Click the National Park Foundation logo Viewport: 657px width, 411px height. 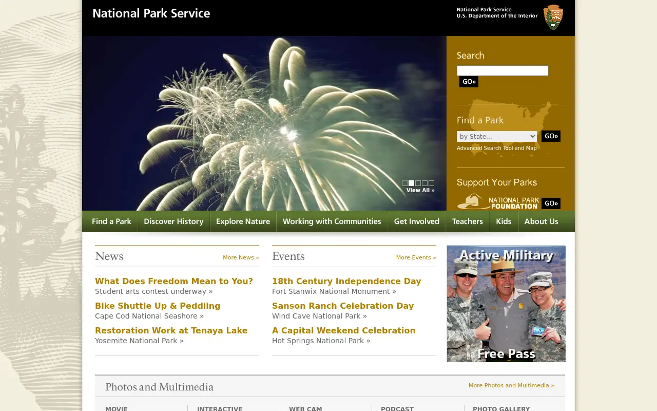(498, 201)
